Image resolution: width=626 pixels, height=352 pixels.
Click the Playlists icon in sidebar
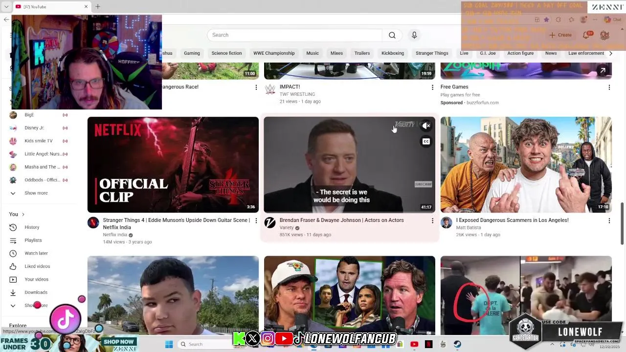click(x=13, y=241)
